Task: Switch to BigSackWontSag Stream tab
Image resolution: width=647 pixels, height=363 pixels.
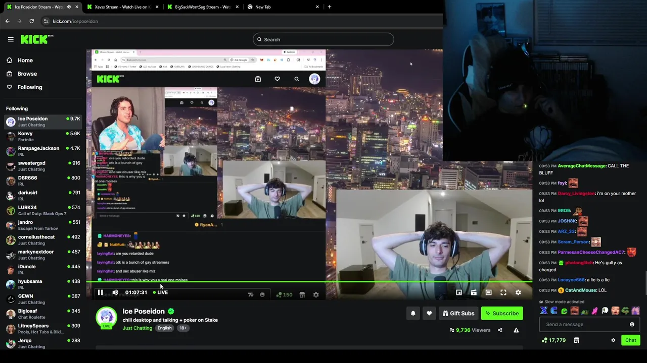Action: pos(202,7)
